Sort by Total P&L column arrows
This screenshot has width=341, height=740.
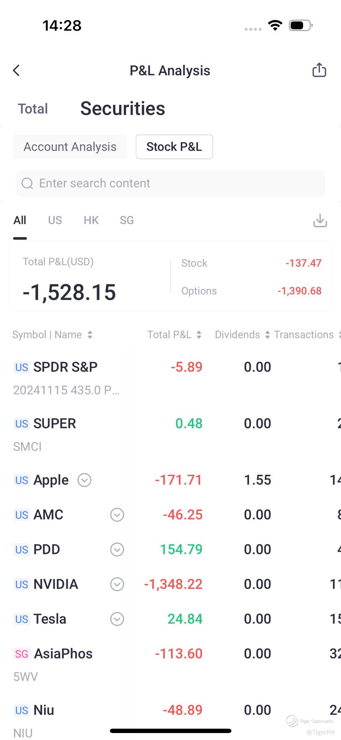tap(199, 335)
